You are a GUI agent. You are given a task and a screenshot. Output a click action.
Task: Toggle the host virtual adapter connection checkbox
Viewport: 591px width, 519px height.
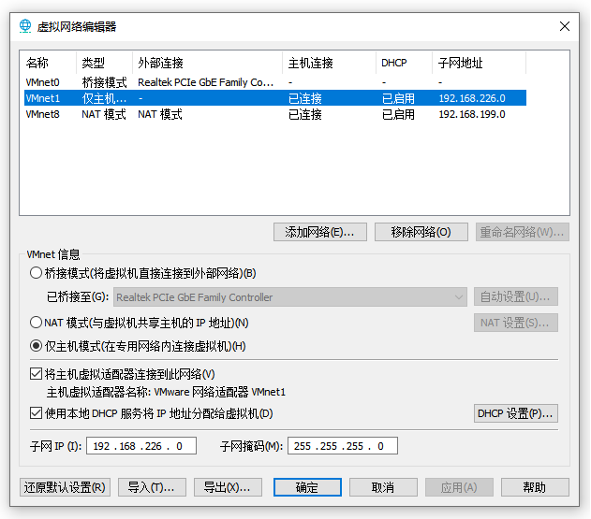pos(37,375)
